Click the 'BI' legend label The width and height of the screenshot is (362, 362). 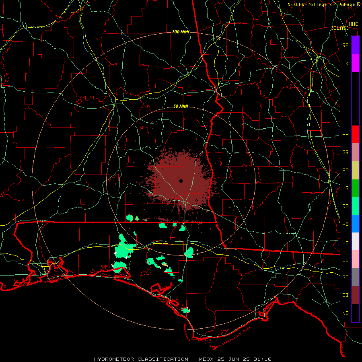(x=345, y=295)
